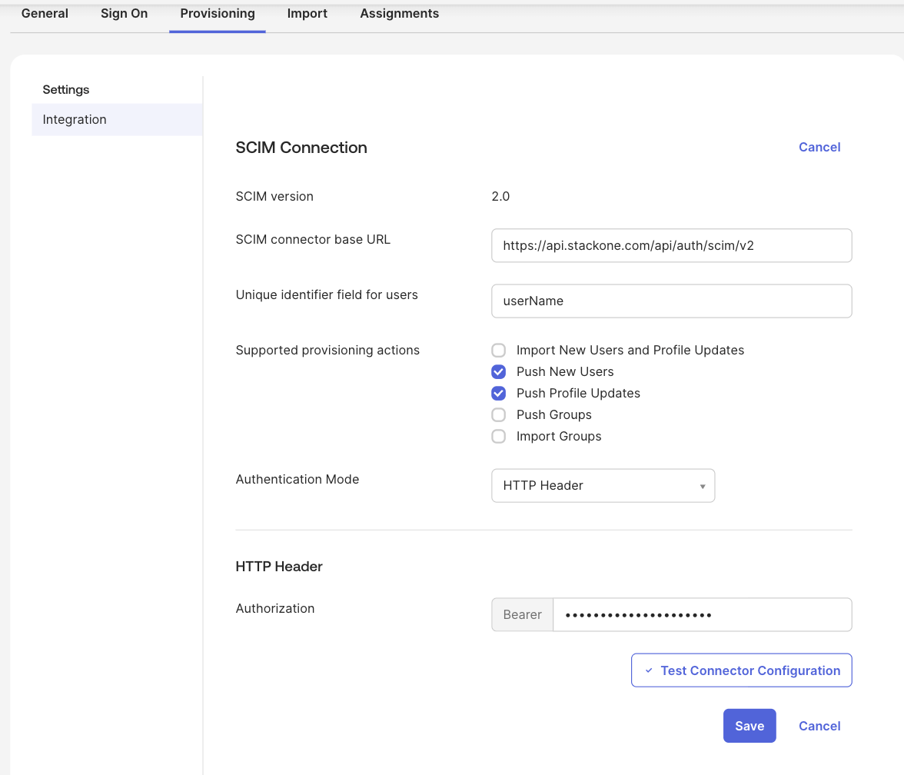Uncheck Push New Users

pos(499,371)
